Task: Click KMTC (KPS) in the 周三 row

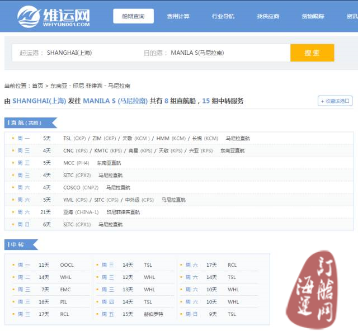Action: 108,150
